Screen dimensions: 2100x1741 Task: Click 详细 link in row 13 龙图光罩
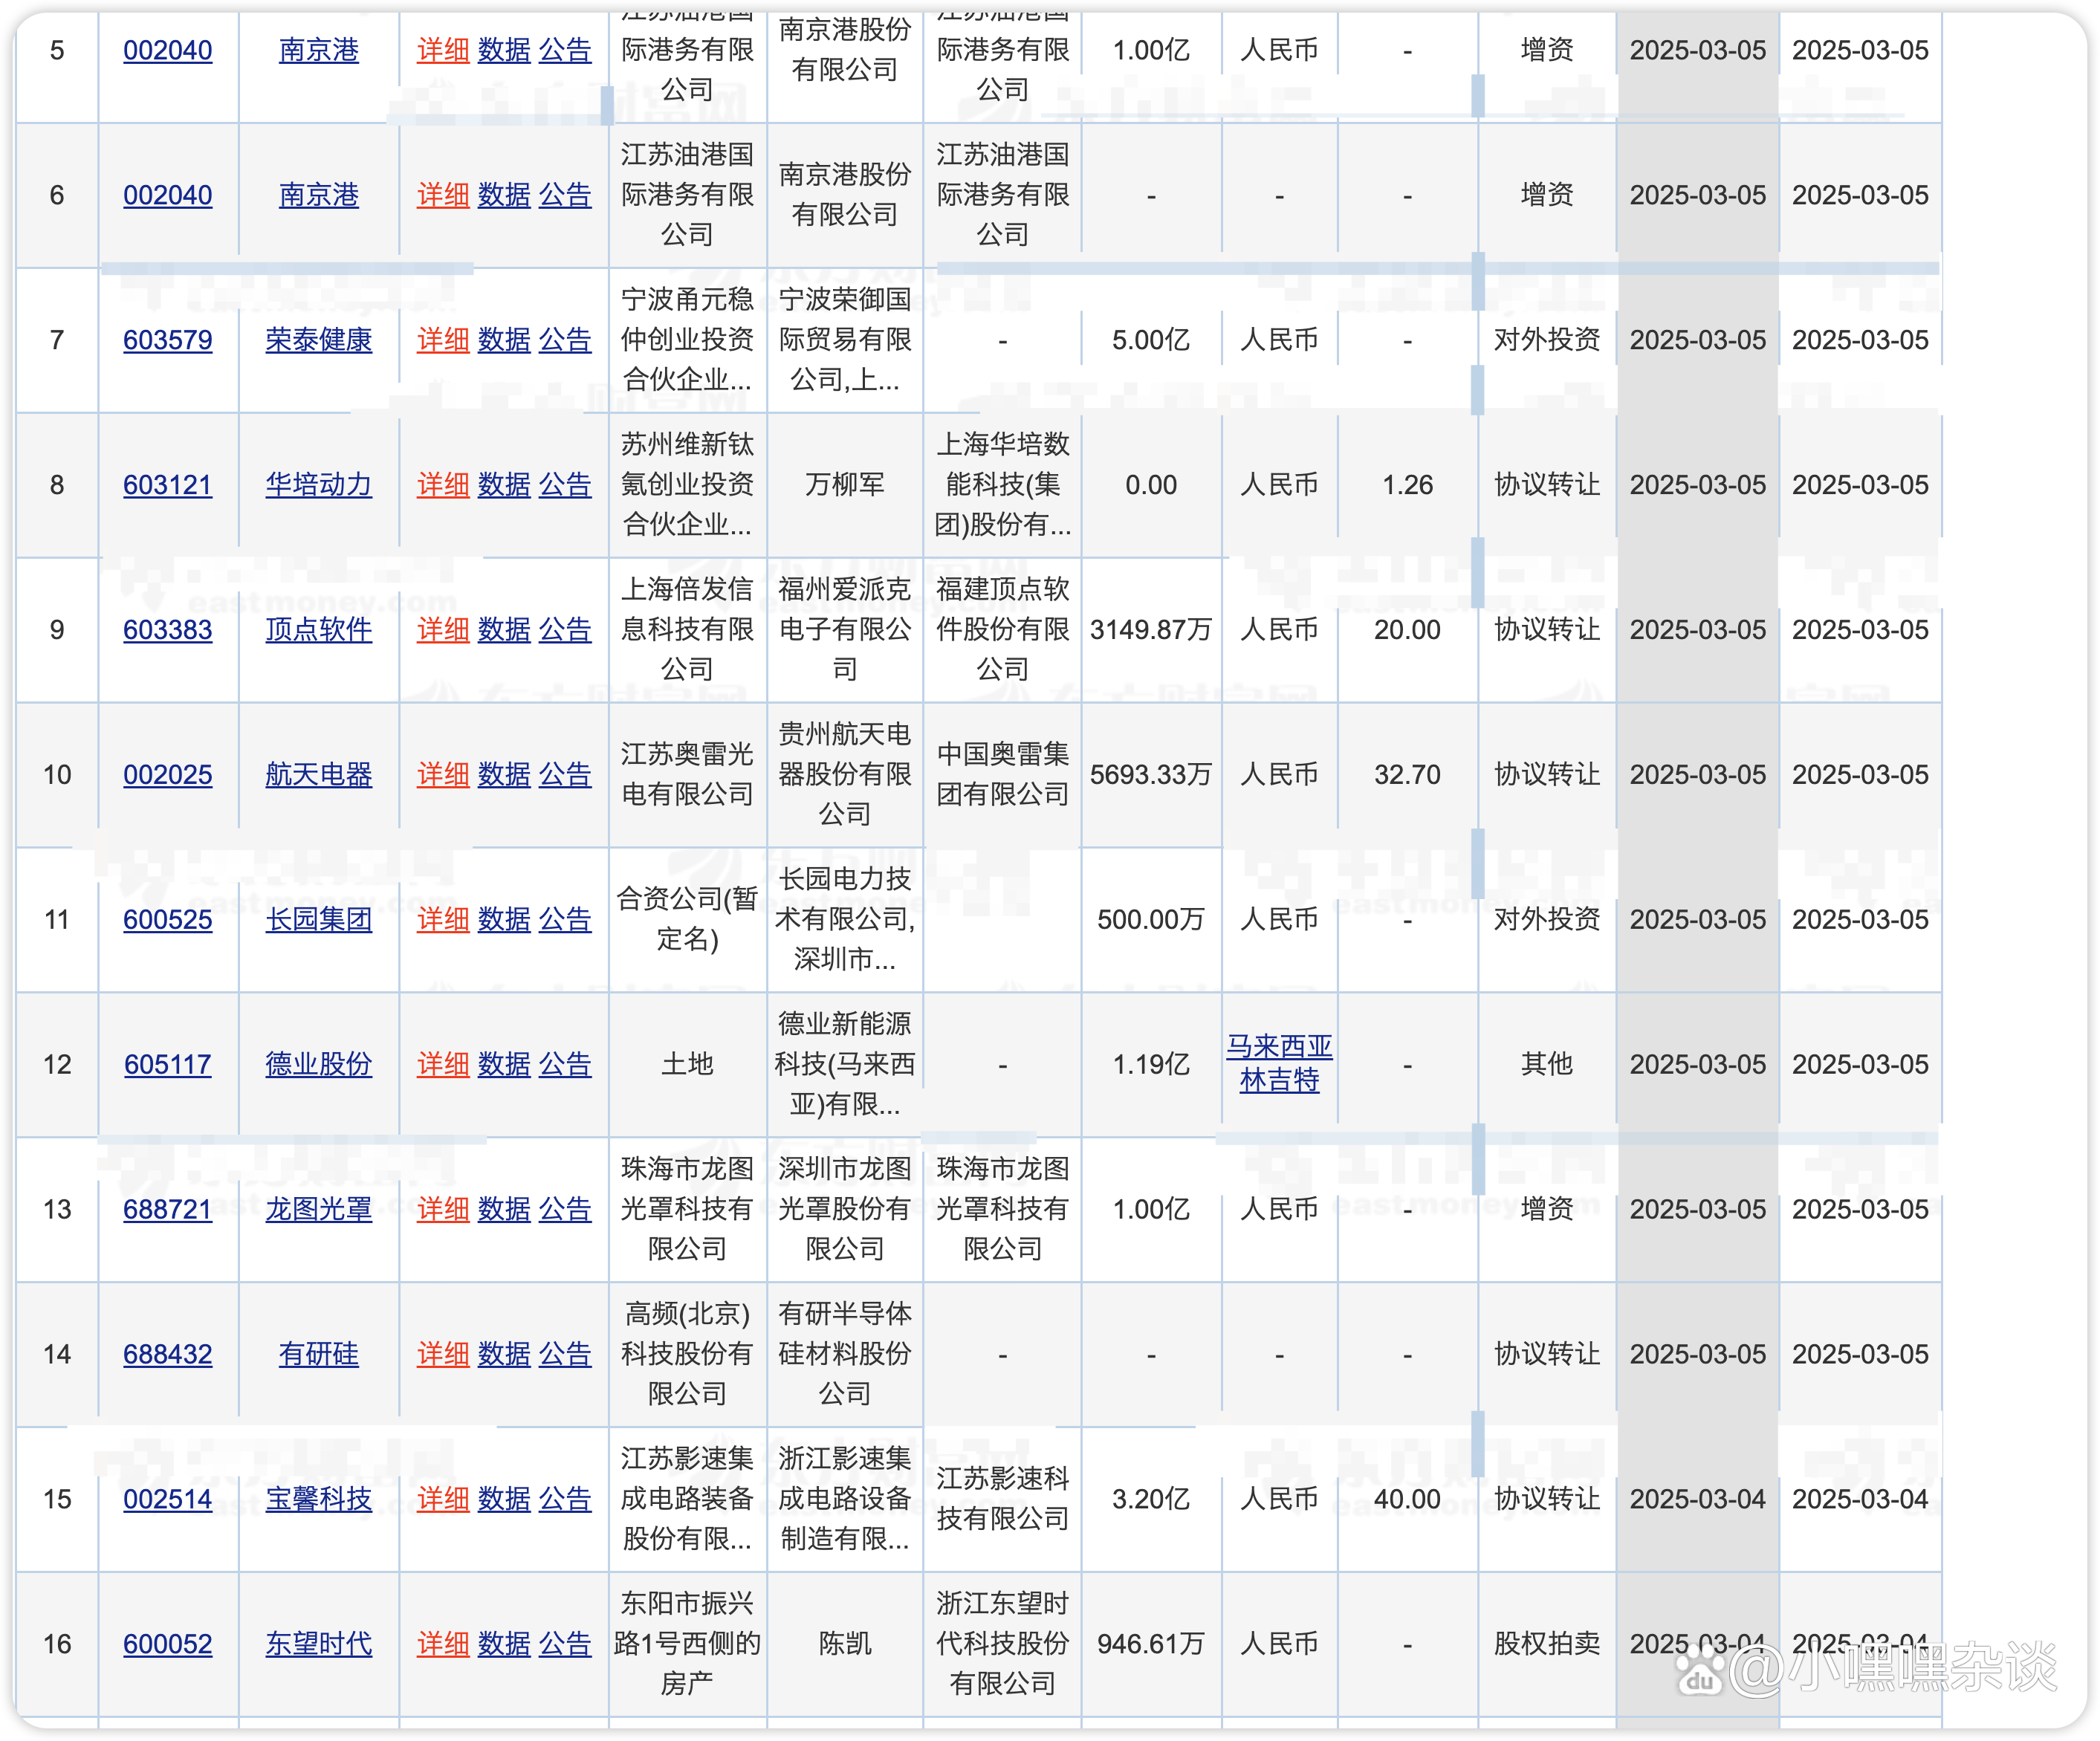coord(443,1209)
